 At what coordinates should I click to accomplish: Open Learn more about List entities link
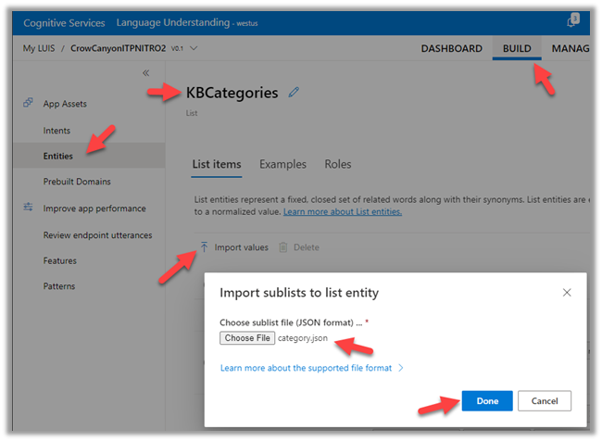click(x=343, y=211)
